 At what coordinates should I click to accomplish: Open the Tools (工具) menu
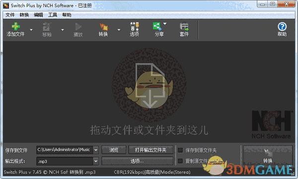click(x=53, y=15)
